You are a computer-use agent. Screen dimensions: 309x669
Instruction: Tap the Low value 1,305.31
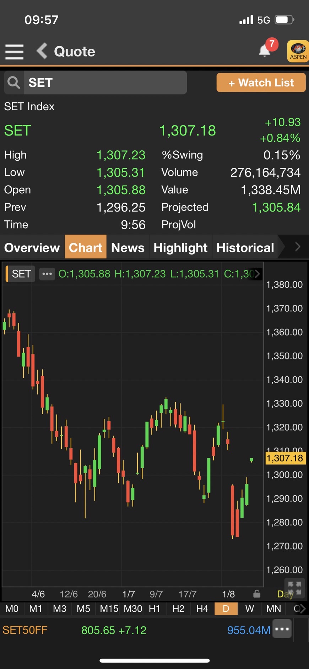click(121, 172)
